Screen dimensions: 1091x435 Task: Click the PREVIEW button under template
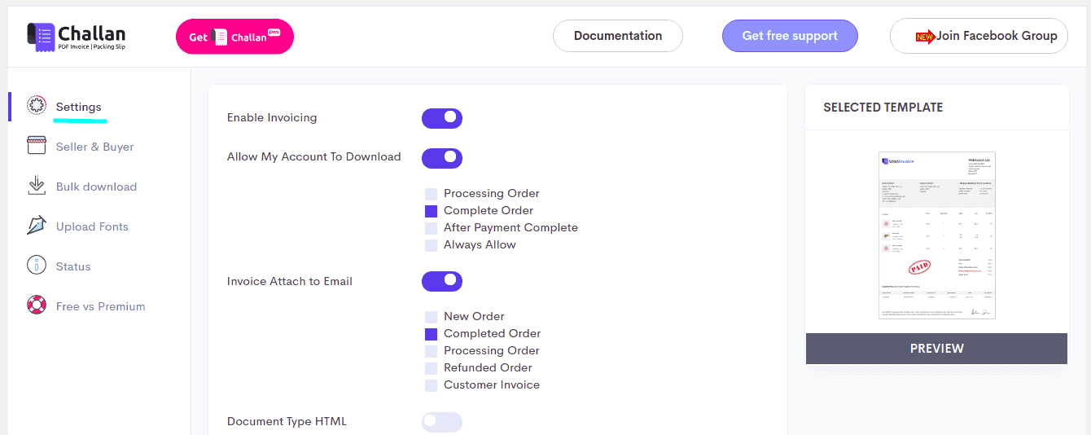pyautogui.click(x=936, y=349)
